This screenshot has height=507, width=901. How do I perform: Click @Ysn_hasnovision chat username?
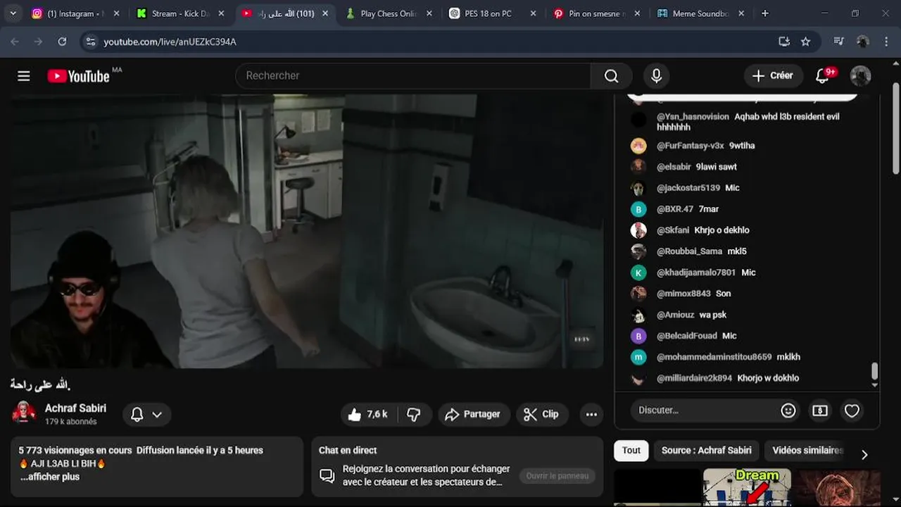tap(693, 117)
